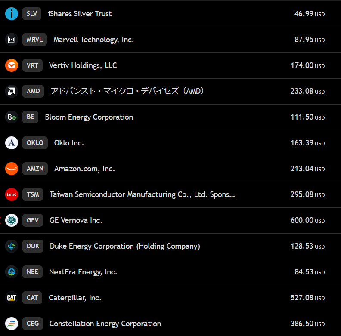Click the DUK ticker symbol badge

33,246
